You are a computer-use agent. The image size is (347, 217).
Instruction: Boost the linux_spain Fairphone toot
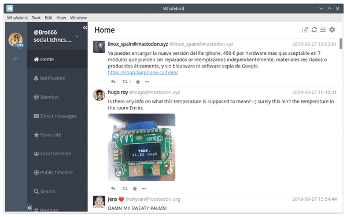pos(125,82)
